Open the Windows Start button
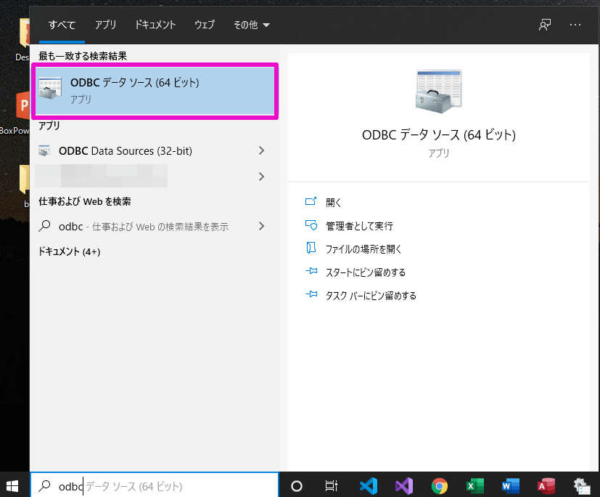 (x=12, y=486)
